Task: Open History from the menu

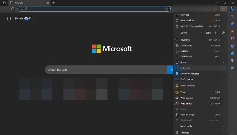Action: tap(200, 51)
